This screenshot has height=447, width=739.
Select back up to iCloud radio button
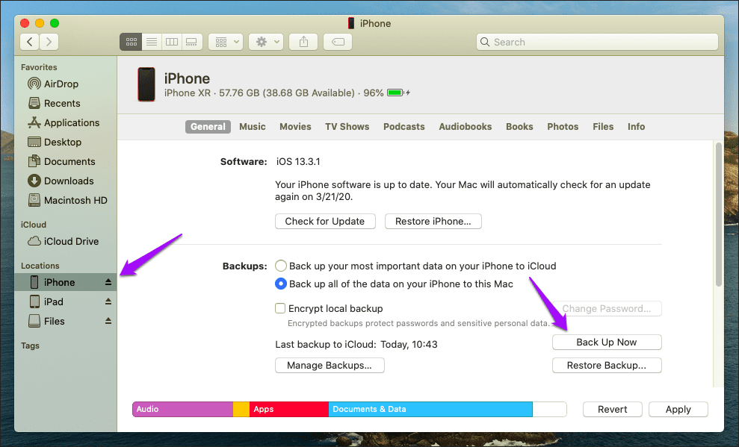[x=281, y=266]
